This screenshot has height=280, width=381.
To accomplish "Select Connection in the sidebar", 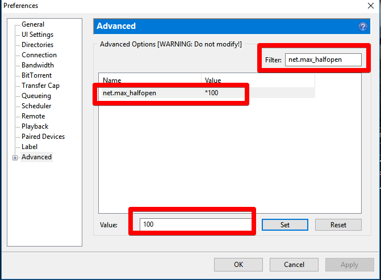I will coord(39,55).
